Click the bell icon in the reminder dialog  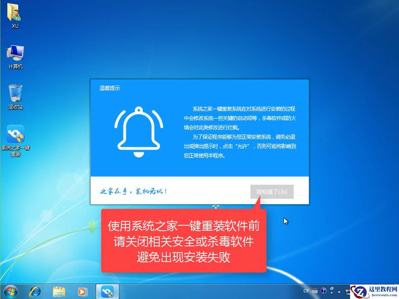(138, 130)
